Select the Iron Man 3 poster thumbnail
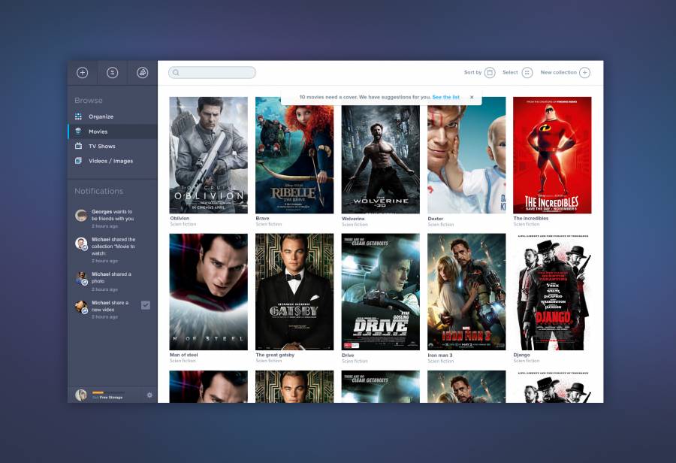Viewport: 676px width, 463px height. pos(466,292)
